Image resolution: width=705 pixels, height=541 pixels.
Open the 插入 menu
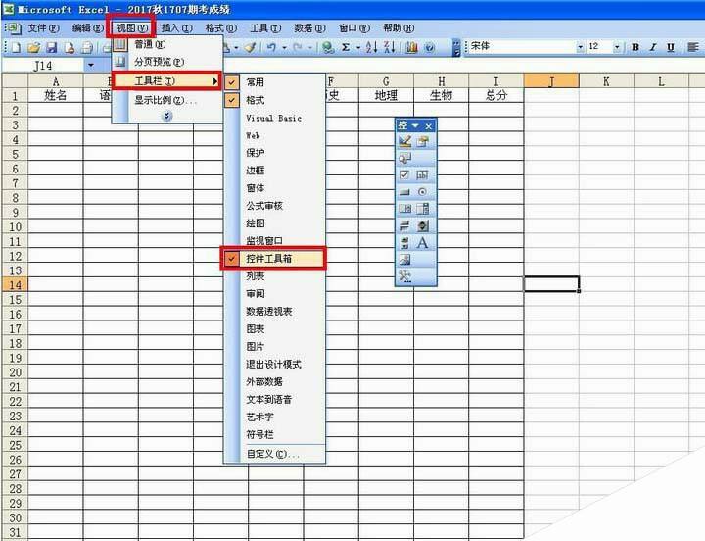coord(176,27)
